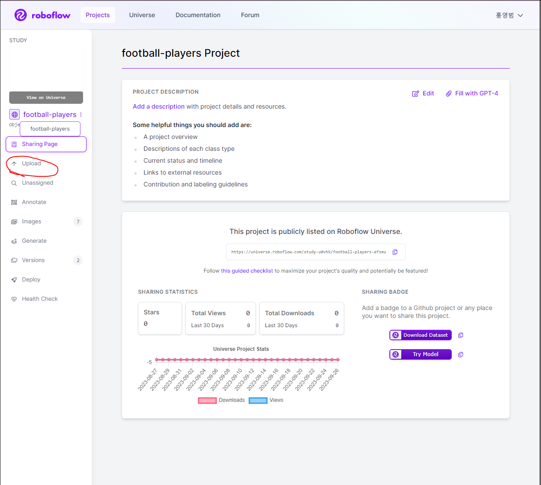Copy the Download Dataset badge code
541x485 pixels.
coord(461,335)
